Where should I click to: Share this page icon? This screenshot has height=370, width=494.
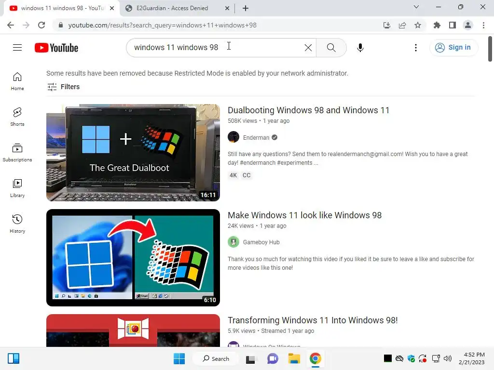(x=402, y=25)
